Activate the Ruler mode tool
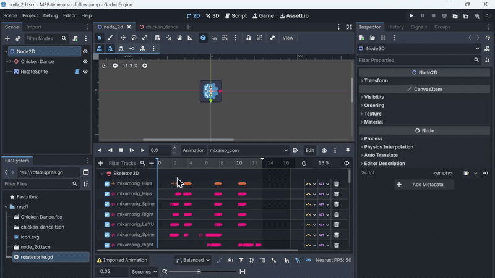The width and height of the screenshot is (495, 278). coord(191,38)
